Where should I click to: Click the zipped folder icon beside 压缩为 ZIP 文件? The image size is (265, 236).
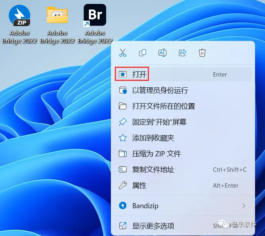click(123, 153)
